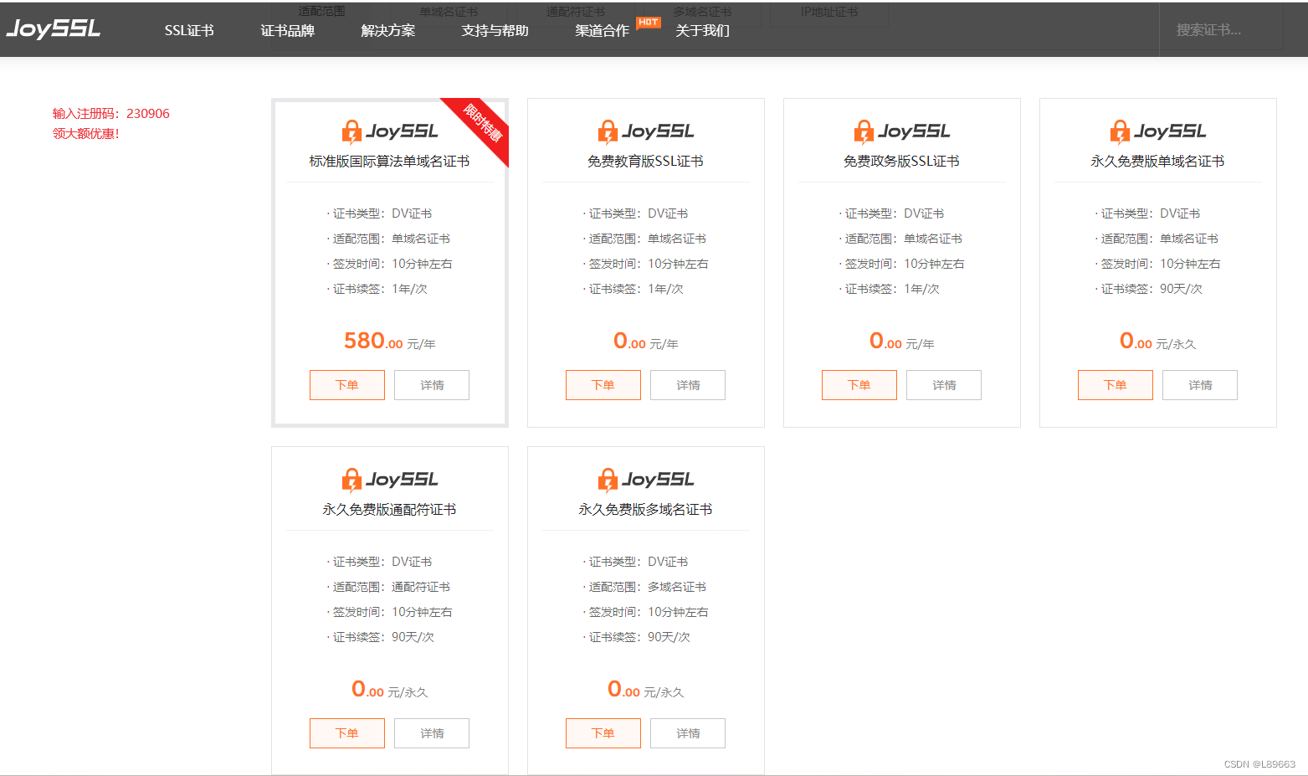The height and width of the screenshot is (776, 1308).
Task: Open the SSL证书 menu
Action: tap(189, 30)
